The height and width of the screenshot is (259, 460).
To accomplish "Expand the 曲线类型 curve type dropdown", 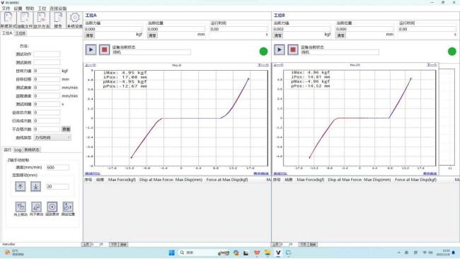I will click(52, 137).
